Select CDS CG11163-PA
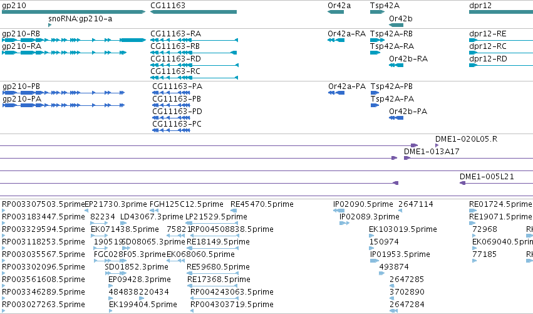 (x=177, y=86)
